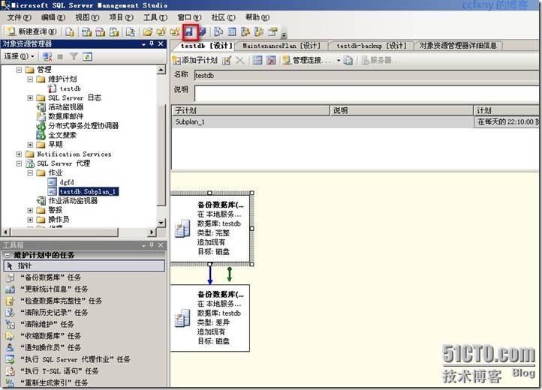Viewport: 542px width, 390px height.
Task: Click the Add Subplan button
Action: click(x=196, y=61)
